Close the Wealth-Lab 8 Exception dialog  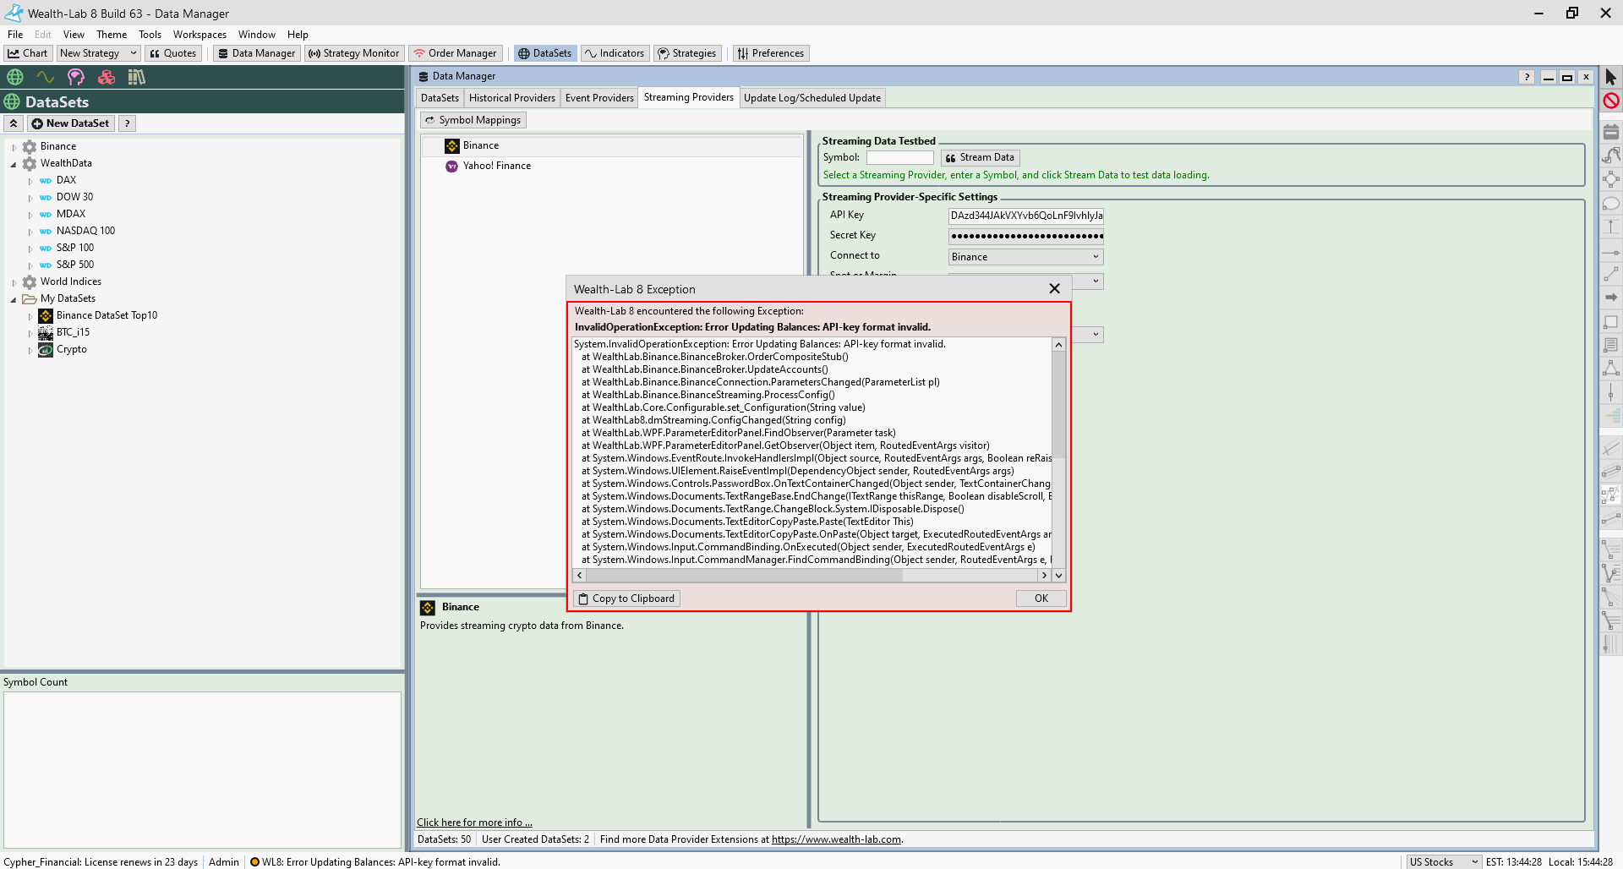click(x=1054, y=289)
